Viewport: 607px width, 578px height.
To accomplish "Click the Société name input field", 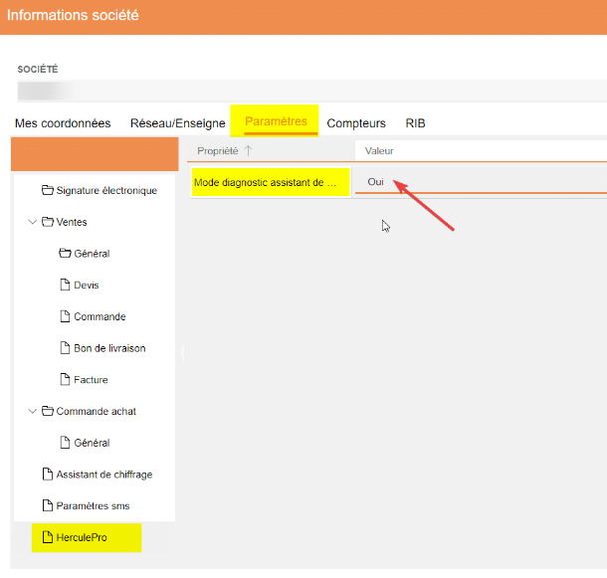I will click(311, 91).
